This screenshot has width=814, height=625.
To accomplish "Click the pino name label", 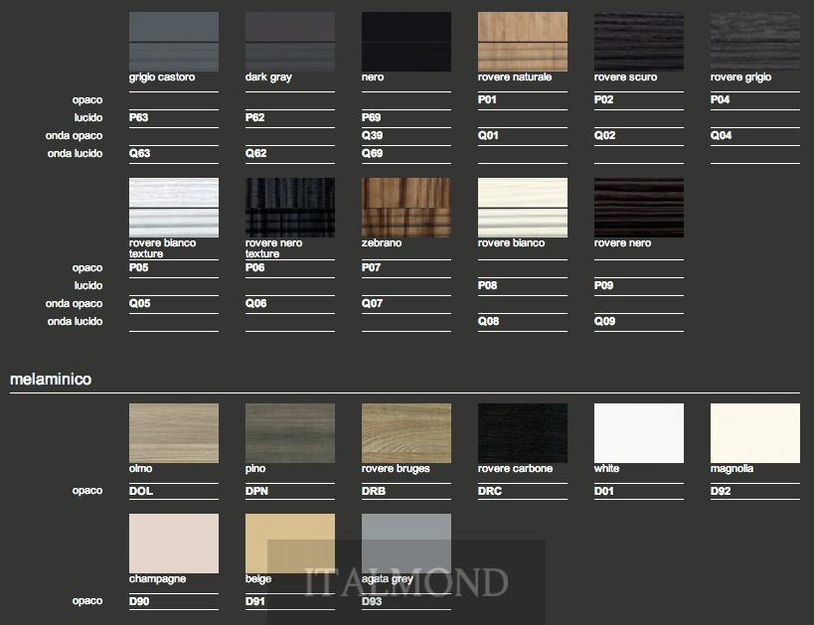I will coord(255,469).
